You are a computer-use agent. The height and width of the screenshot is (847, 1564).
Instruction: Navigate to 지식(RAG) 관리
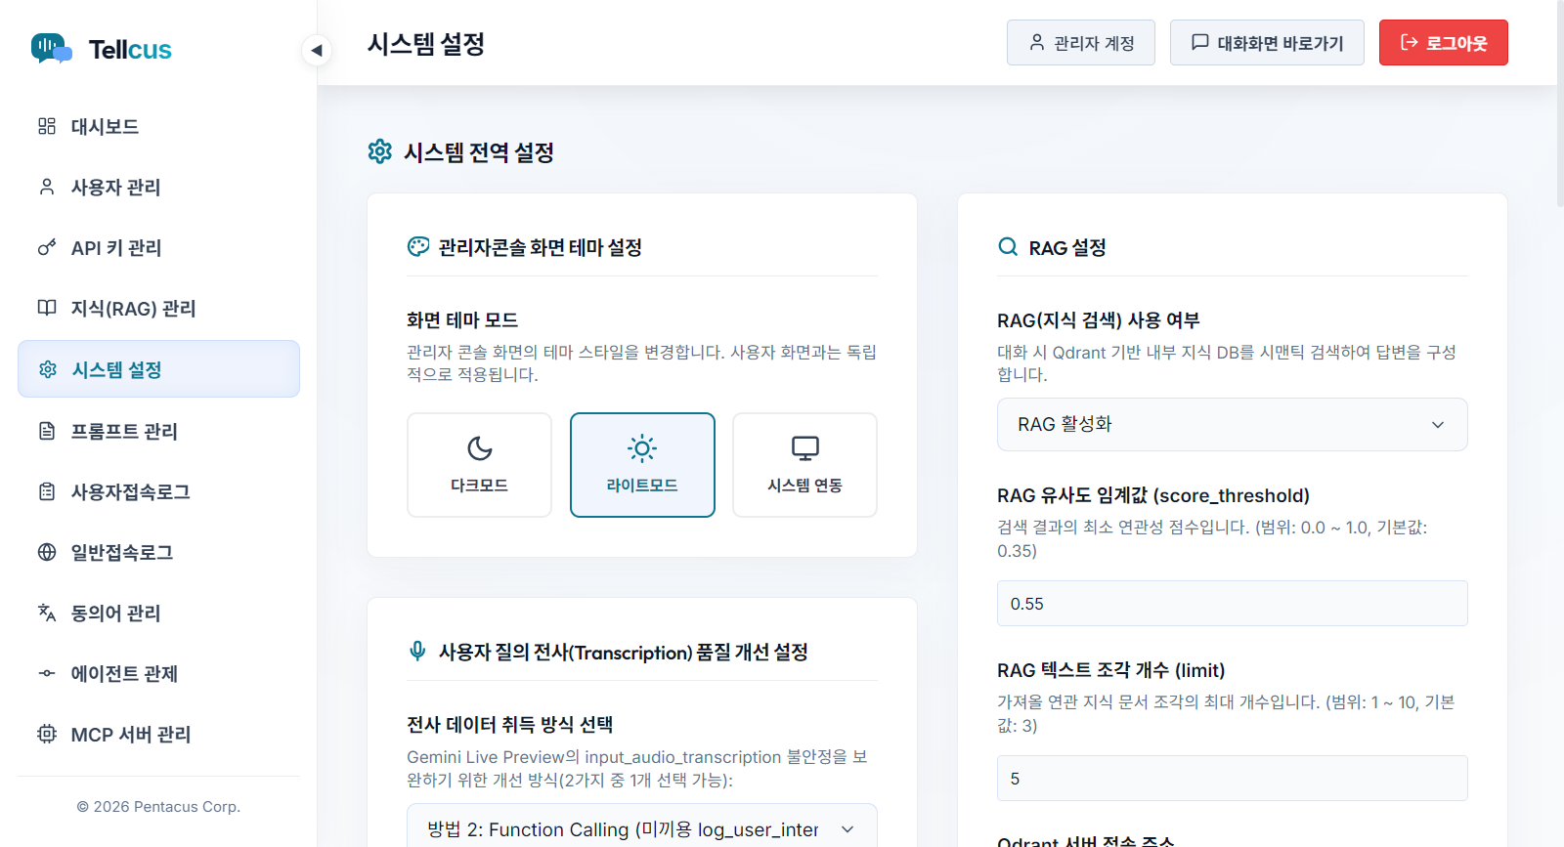coord(158,308)
